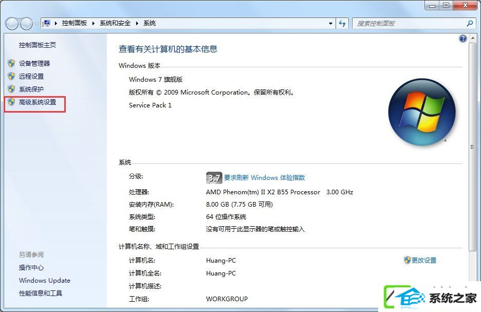Maximize the System window
The image size is (481, 312).
(446, 5)
